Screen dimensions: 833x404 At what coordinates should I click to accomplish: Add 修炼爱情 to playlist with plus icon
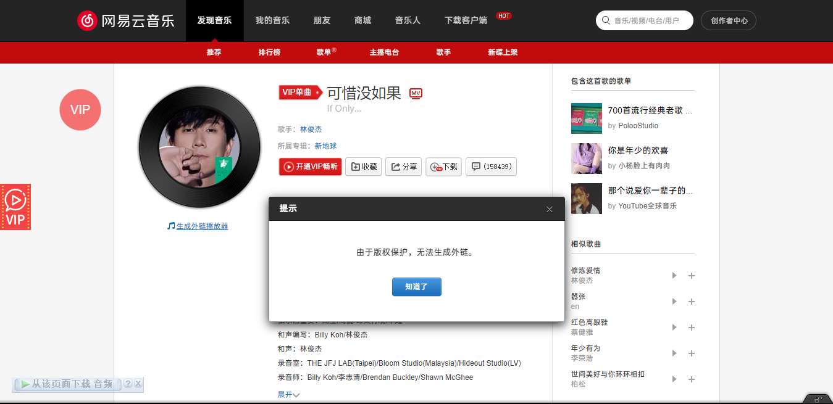pos(692,276)
